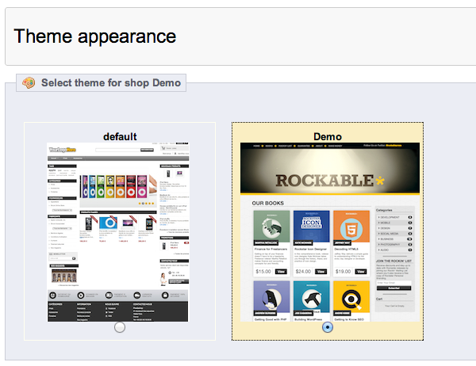Click the blue Rockstar Icon Designer book cover
The image size is (476, 366).
pos(311,227)
